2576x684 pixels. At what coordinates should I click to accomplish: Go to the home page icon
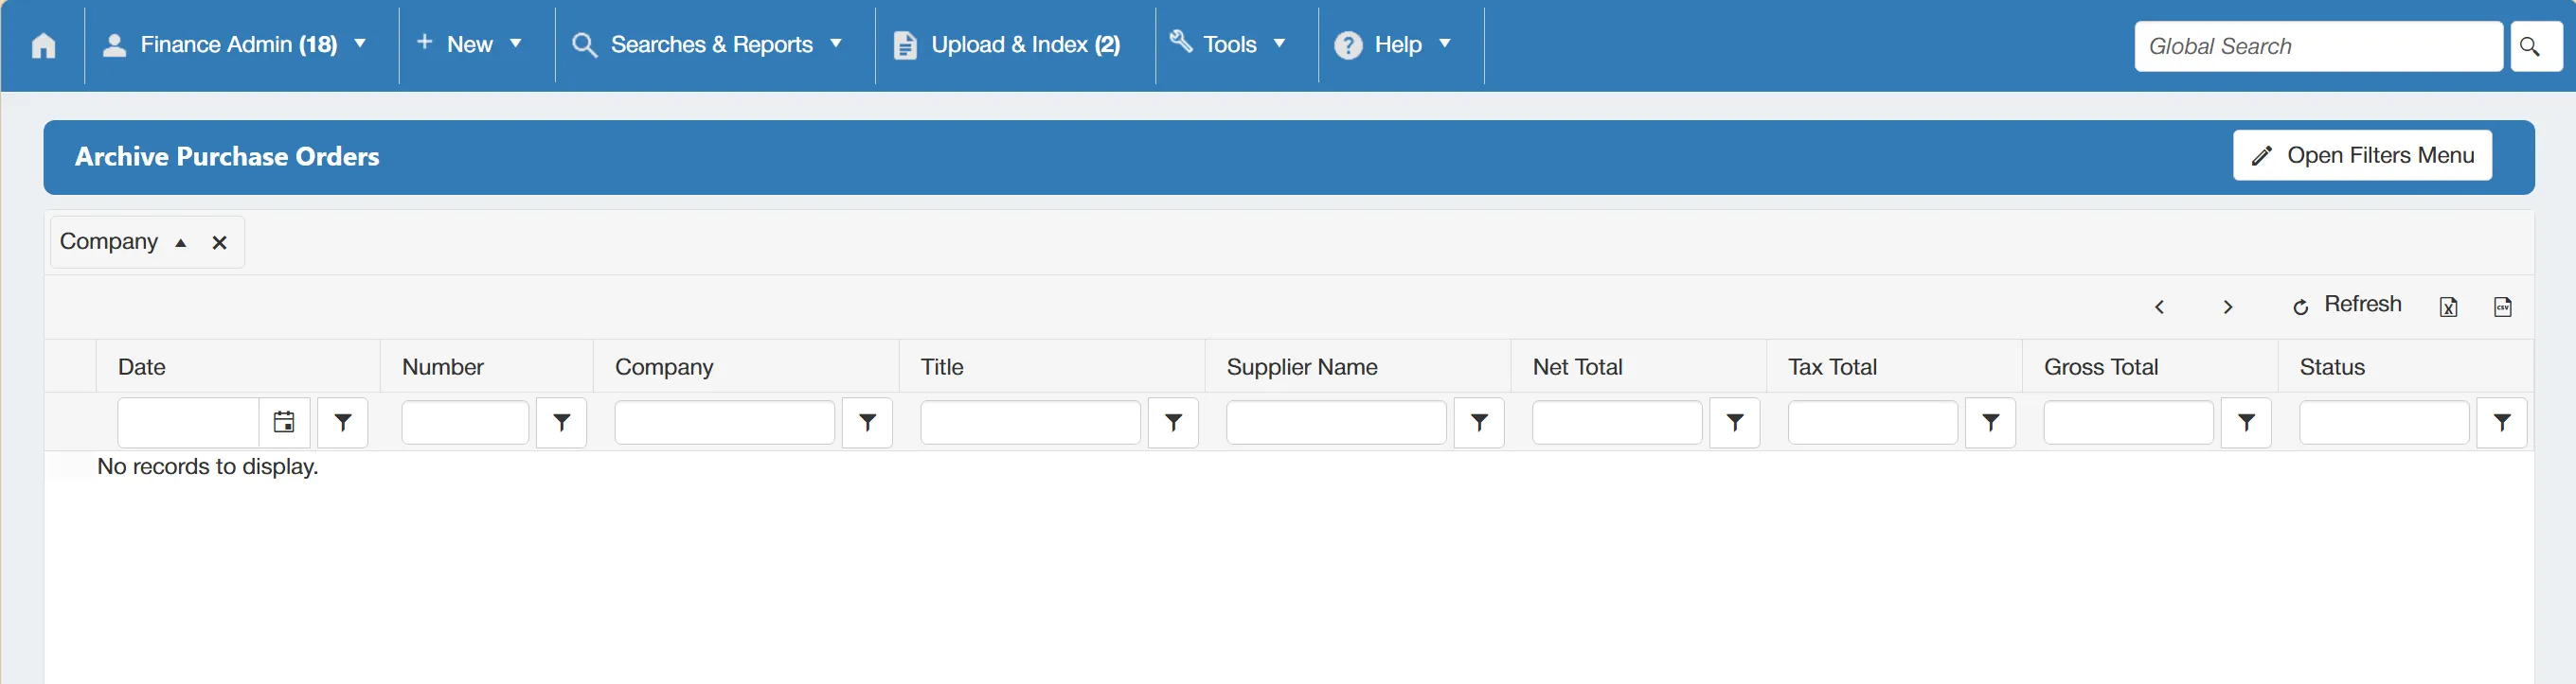coord(43,46)
